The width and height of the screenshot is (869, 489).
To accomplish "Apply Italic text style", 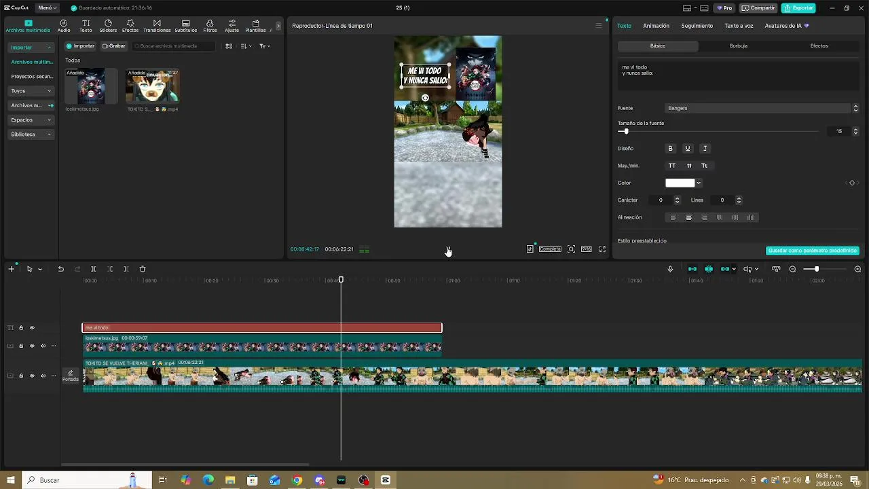I will coord(705,148).
